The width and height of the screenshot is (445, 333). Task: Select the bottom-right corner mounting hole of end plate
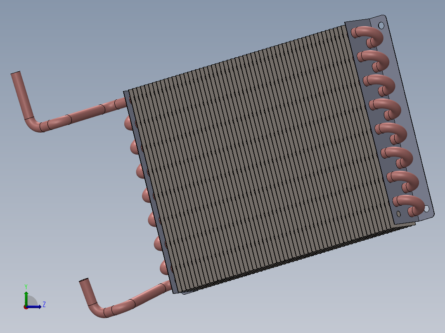point(426,209)
